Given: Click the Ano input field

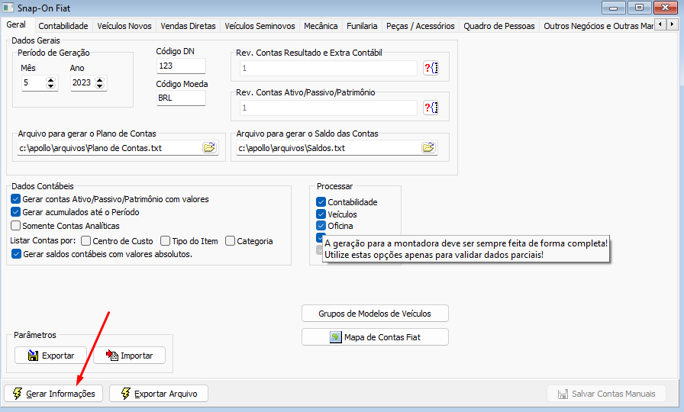Looking at the screenshot, I should [83, 83].
